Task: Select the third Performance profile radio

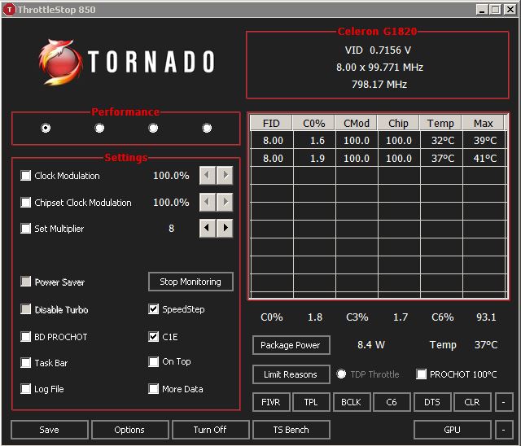Action: click(153, 128)
